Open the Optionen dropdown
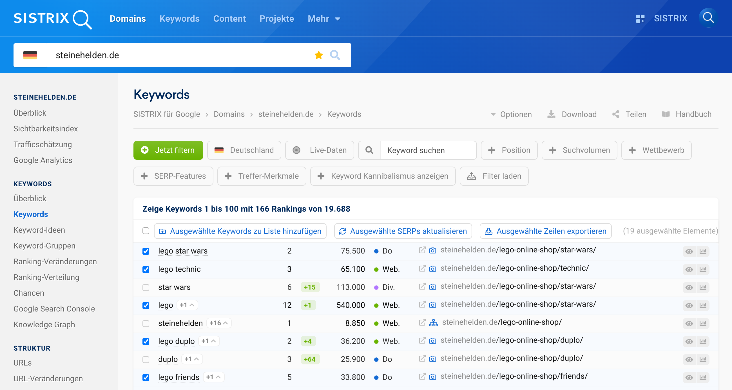732x390 pixels. (x=511, y=114)
